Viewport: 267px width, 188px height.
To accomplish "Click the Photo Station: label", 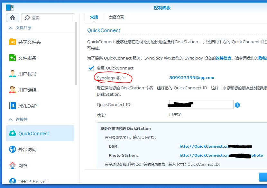I will [124, 155].
